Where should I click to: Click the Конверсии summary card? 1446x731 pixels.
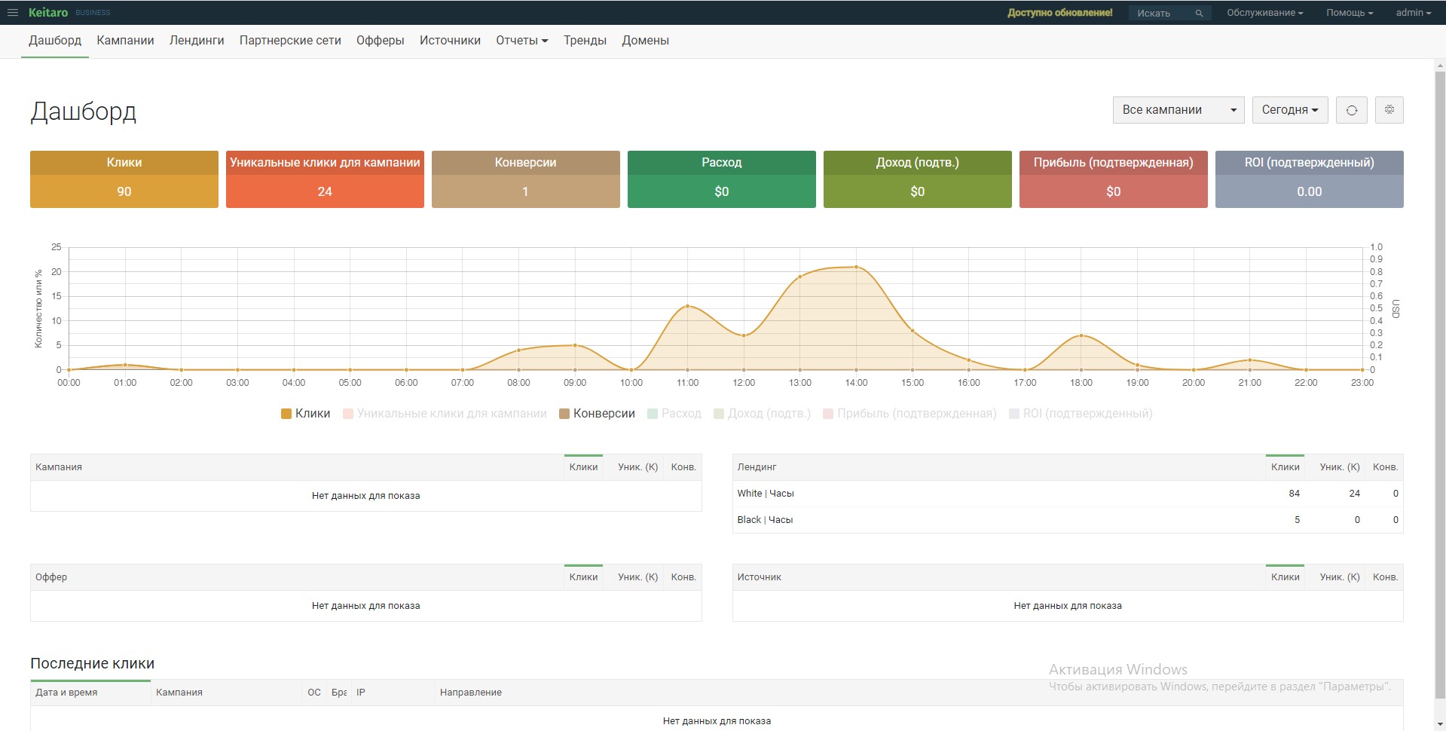click(526, 179)
